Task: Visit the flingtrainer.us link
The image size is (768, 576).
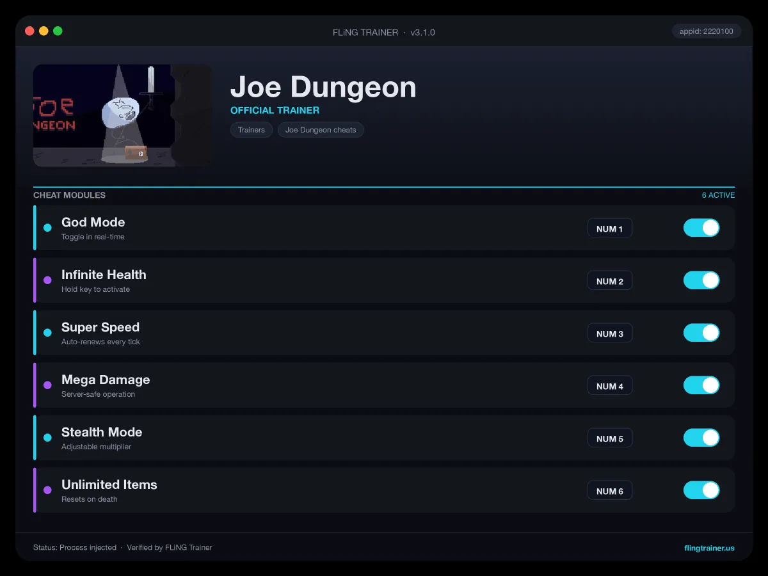Action: pos(709,548)
